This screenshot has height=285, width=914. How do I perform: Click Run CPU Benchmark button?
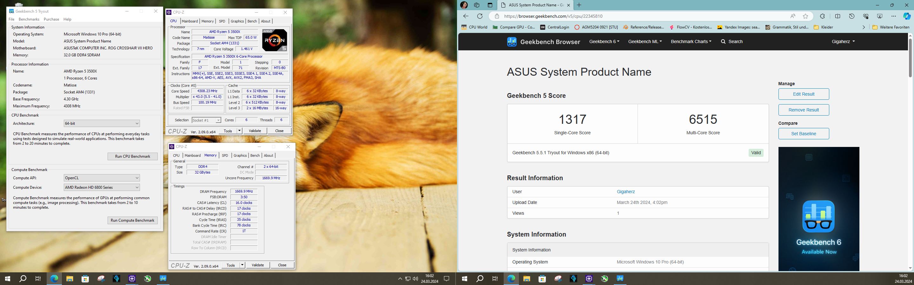[133, 156]
